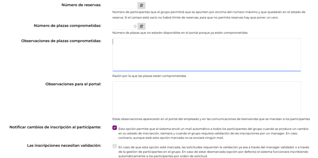318x158 pixels.
Task: Enable Las inscripciones necesitan validación checkbox
Action: [114, 146]
